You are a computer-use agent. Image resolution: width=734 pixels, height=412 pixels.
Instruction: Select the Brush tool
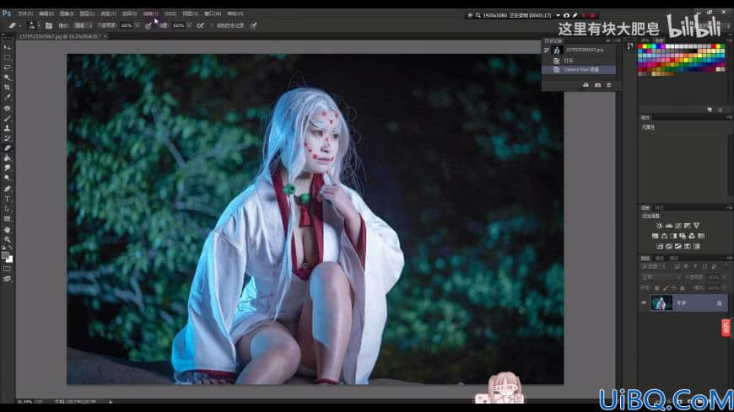(7, 118)
